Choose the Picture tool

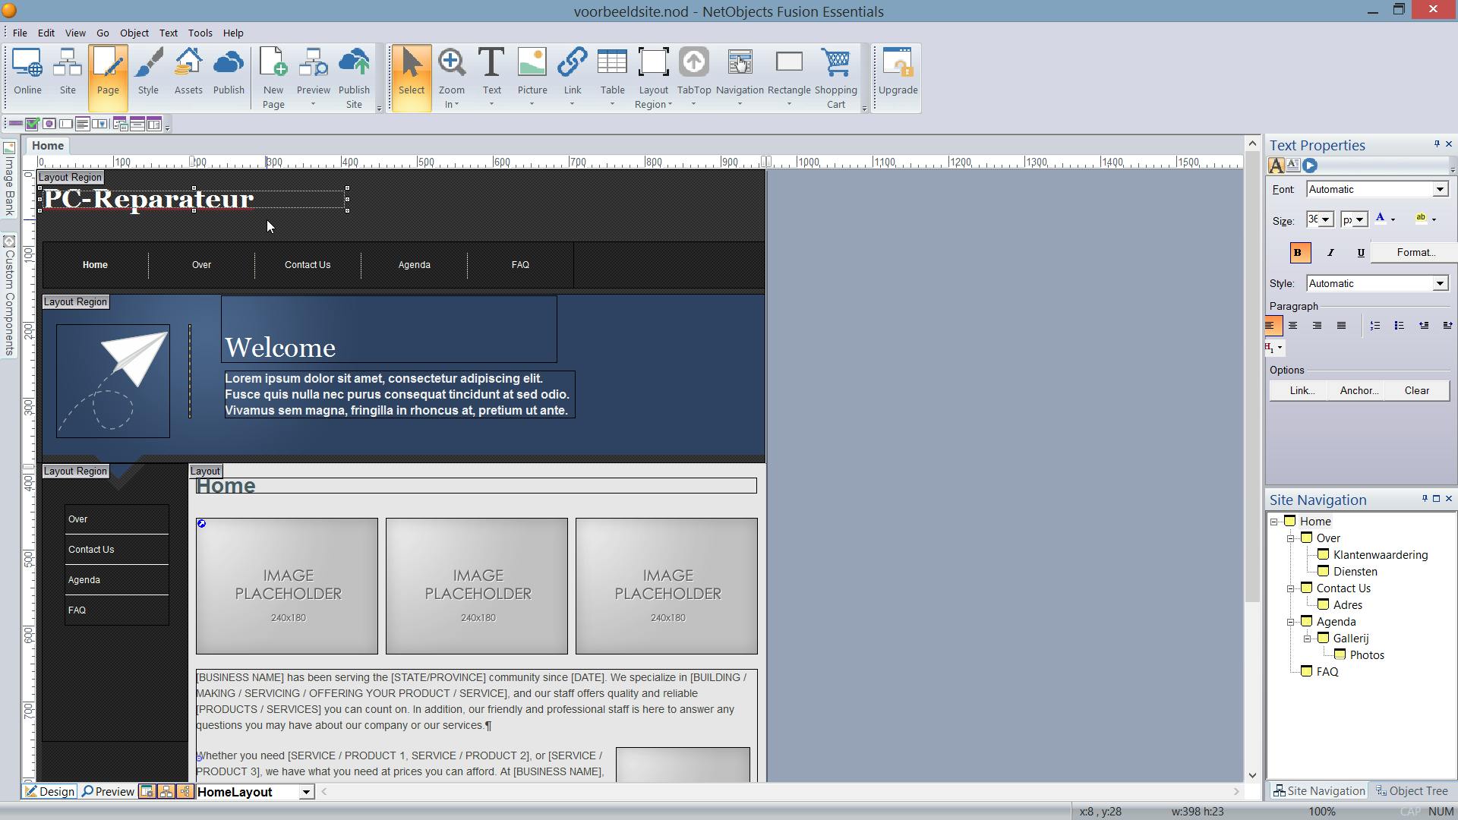click(532, 72)
